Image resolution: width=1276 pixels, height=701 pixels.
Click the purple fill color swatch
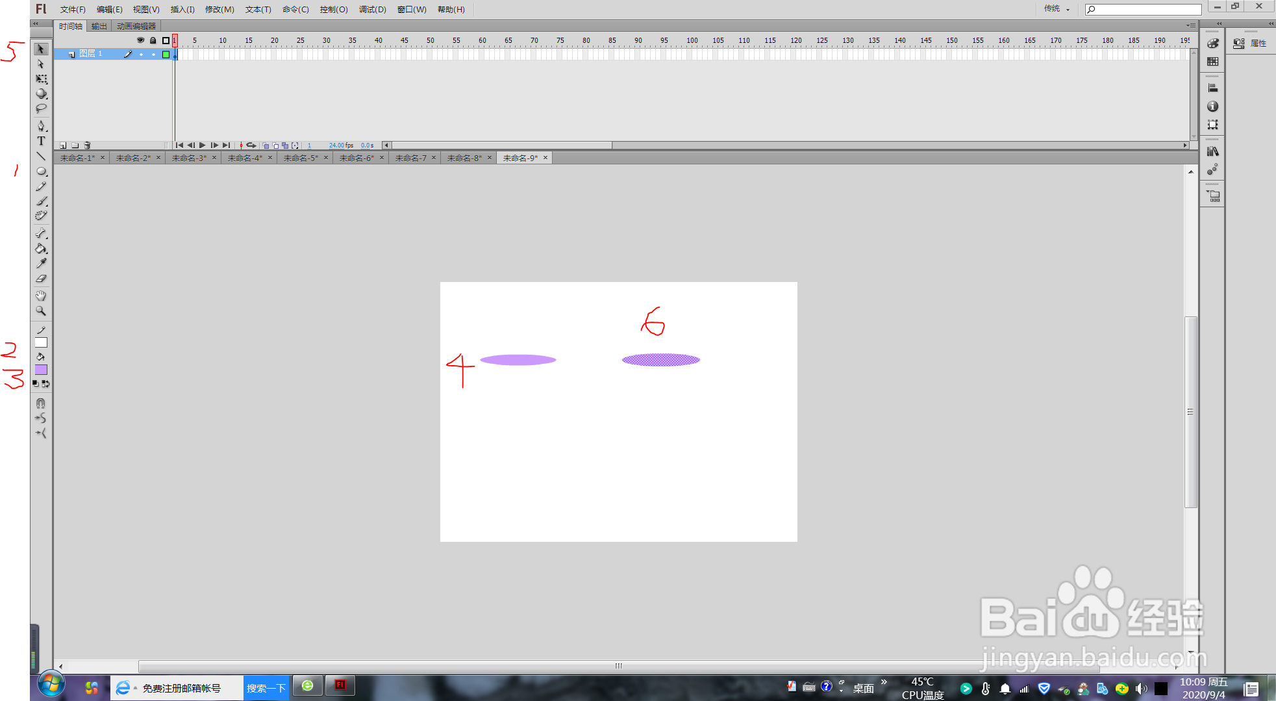[x=41, y=369]
